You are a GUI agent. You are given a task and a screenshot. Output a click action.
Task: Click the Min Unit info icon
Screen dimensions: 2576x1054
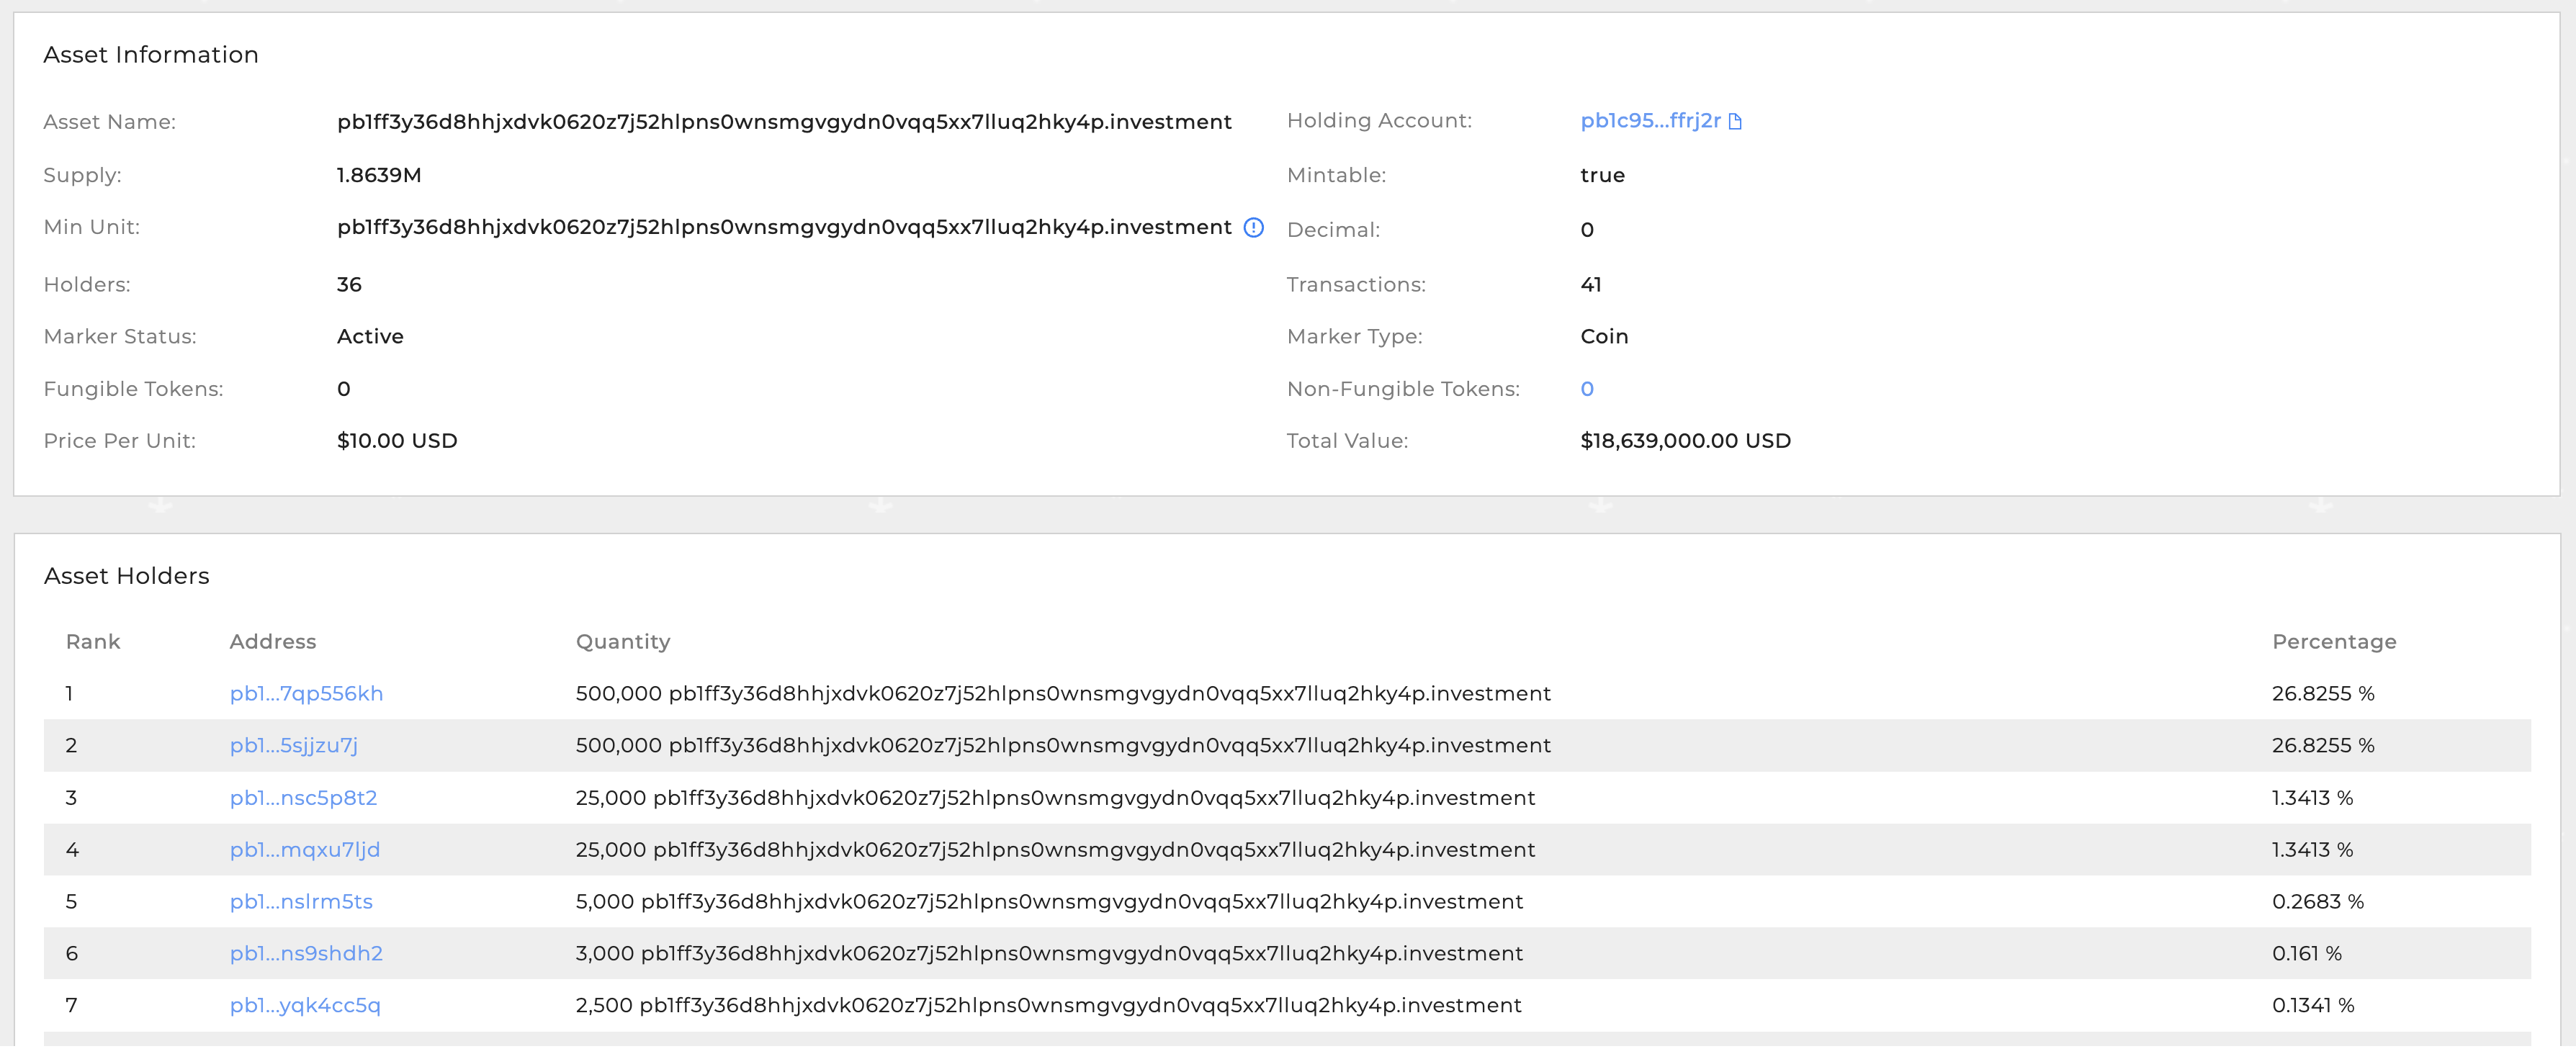coord(1253,227)
